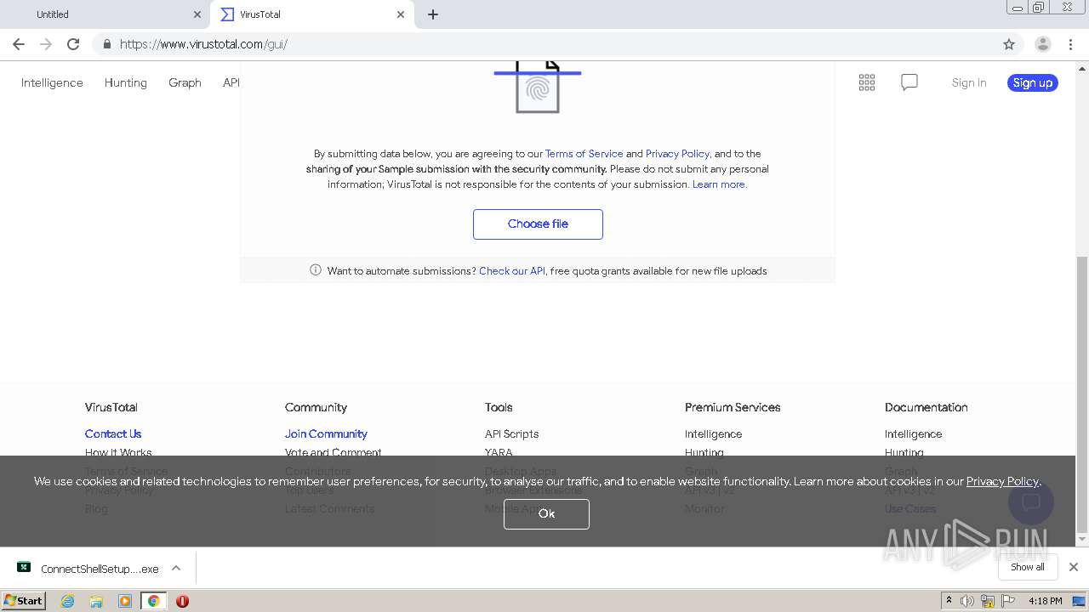Screen dimensions: 1089x612
Task: Go back with the browser arrow
Action: tap(19, 44)
